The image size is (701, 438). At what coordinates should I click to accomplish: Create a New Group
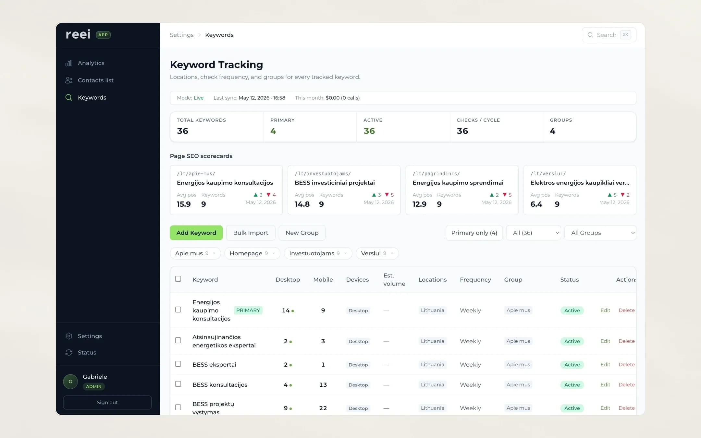[x=302, y=233]
